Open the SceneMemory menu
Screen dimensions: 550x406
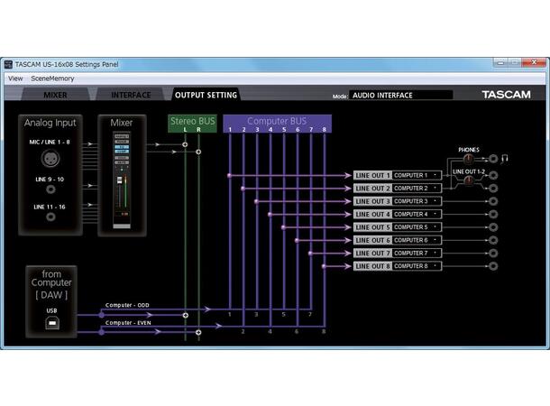[x=52, y=78]
